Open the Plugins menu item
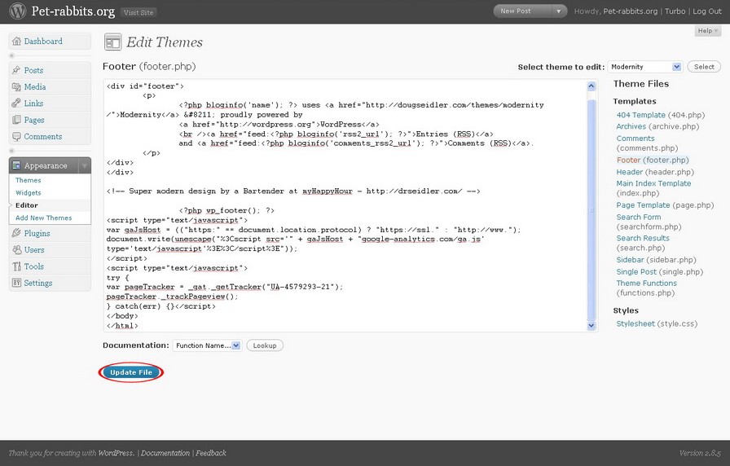The image size is (730, 466). pyautogui.click(x=37, y=233)
